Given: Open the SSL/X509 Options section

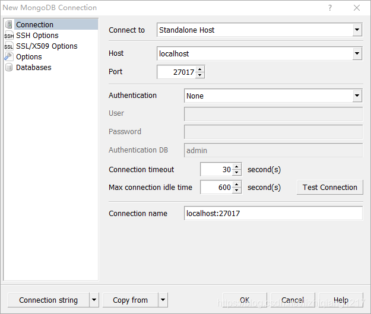Looking at the screenshot, I should [x=47, y=46].
